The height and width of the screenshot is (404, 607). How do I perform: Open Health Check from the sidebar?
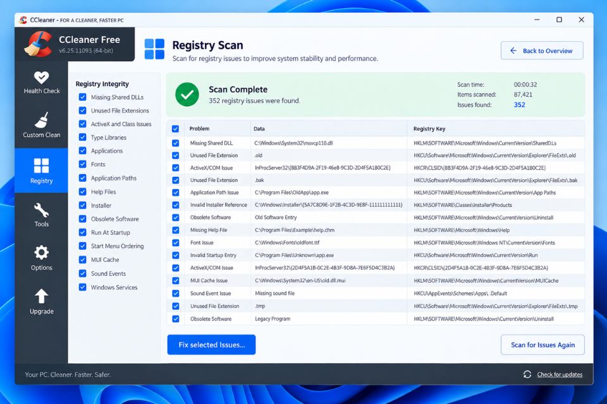(x=42, y=83)
